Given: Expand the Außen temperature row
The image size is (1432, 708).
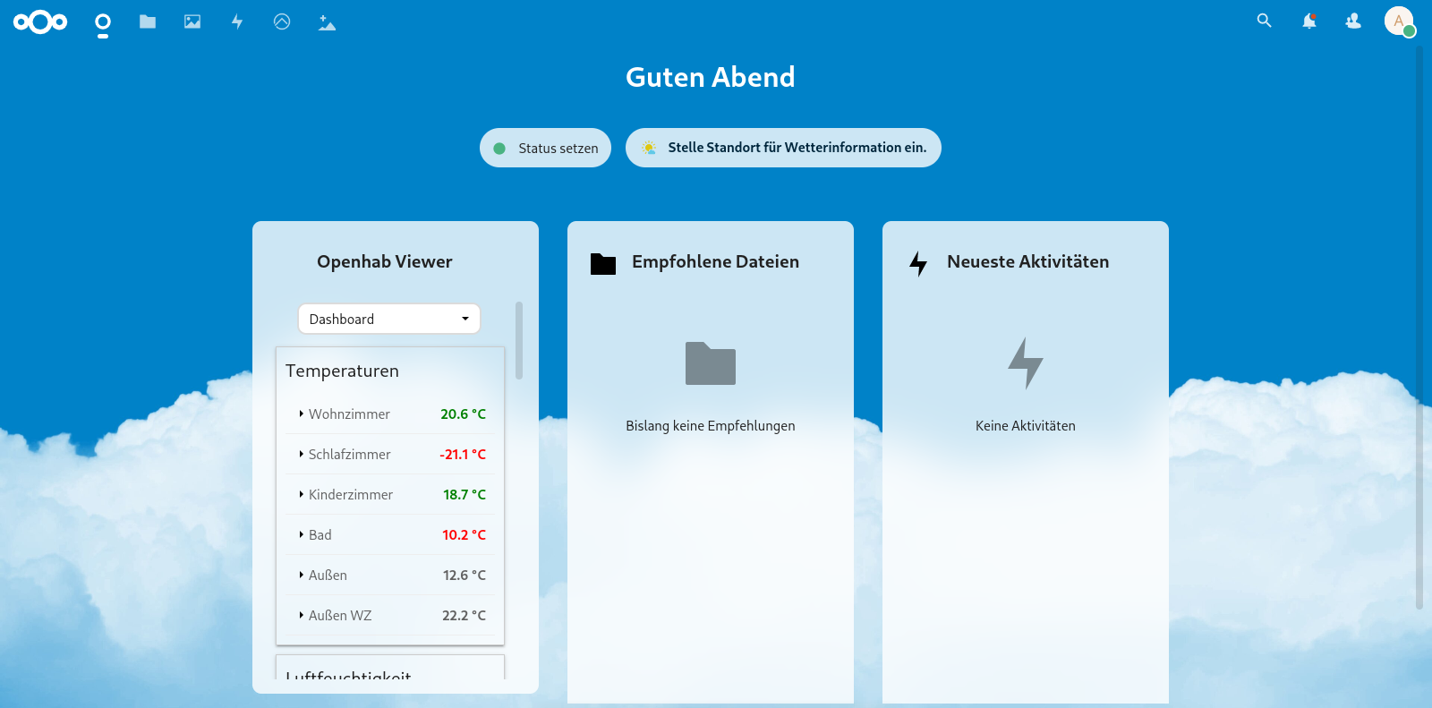Looking at the screenshot, I should (390, 575).
